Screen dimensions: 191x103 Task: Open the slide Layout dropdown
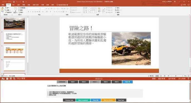[22, 8]
